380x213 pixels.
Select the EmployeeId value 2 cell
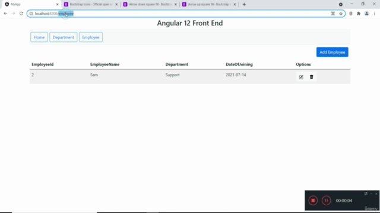pos(33,75)
